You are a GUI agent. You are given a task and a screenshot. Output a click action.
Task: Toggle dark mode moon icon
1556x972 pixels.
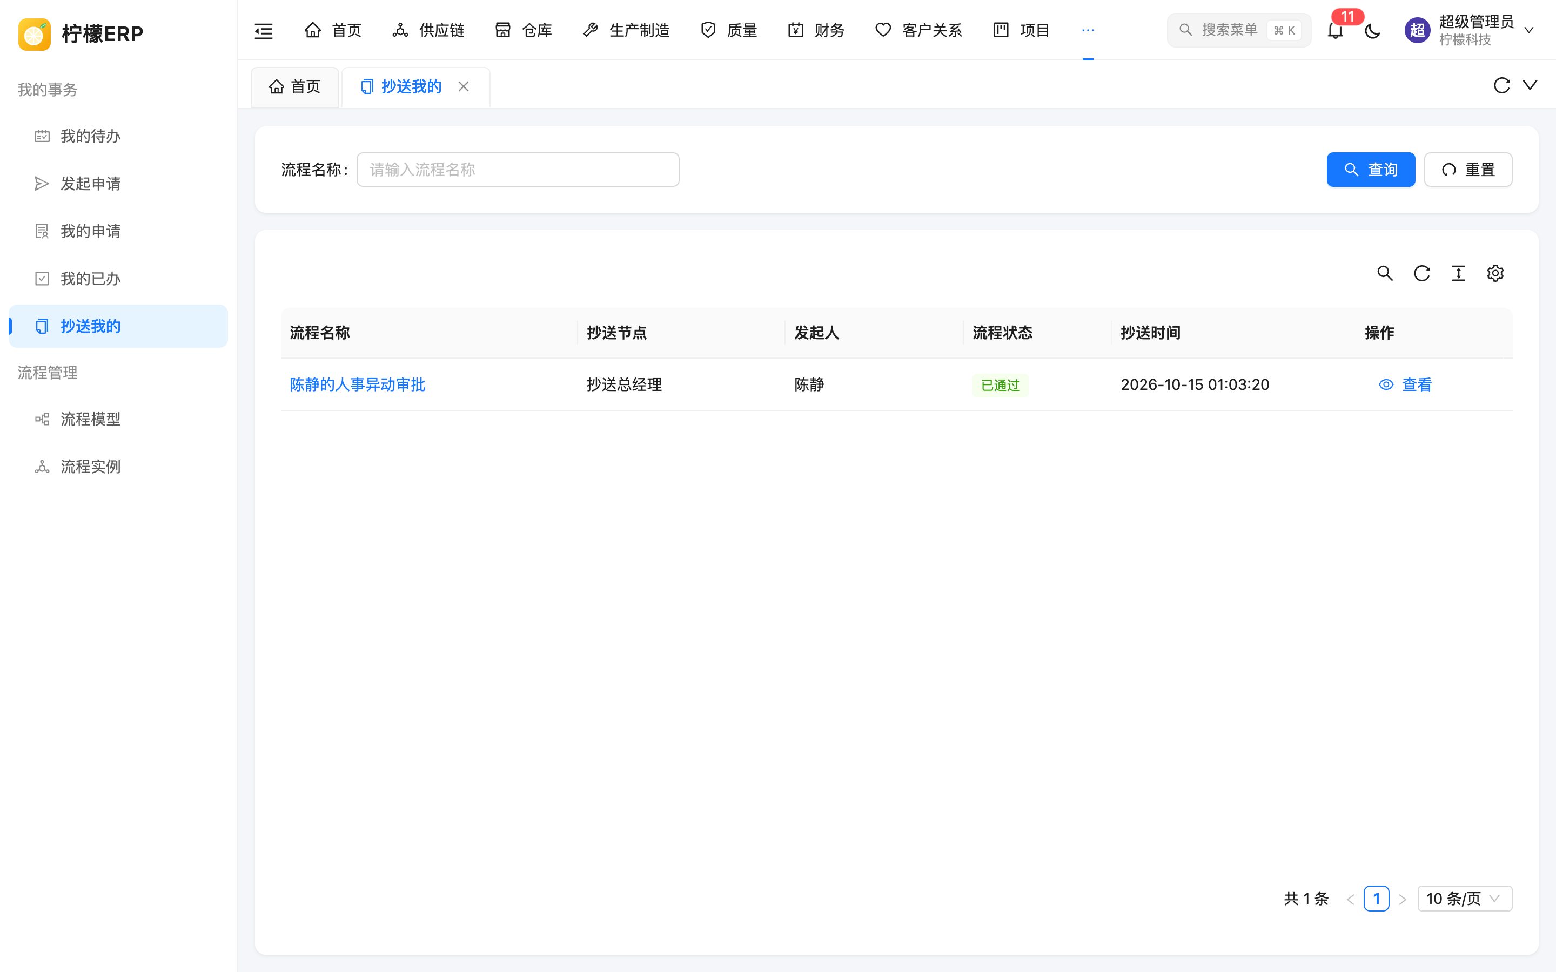[1373, 30]
